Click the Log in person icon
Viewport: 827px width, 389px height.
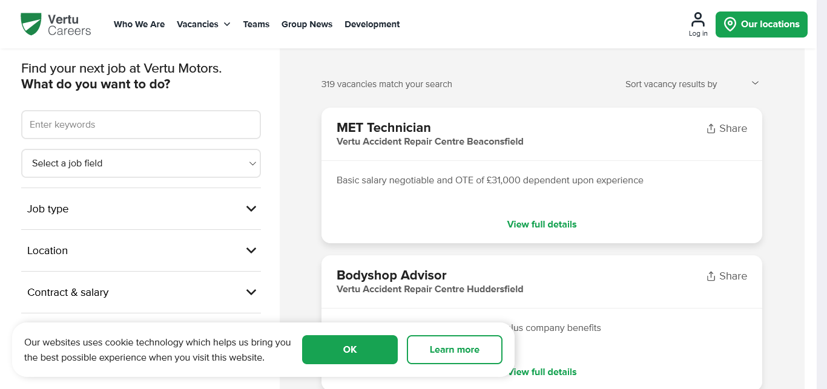coord(698,19)
